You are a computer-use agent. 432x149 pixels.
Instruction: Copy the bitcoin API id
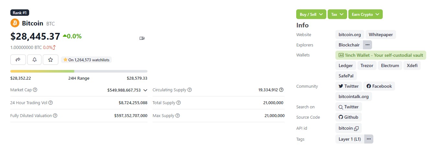coord(356,128)
